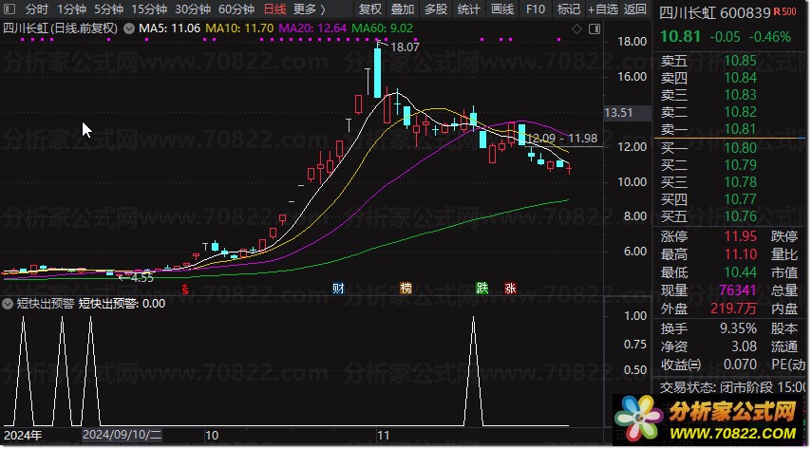Click the 卖一 price 10.81

pyautogui.click(x=740, y=129)
